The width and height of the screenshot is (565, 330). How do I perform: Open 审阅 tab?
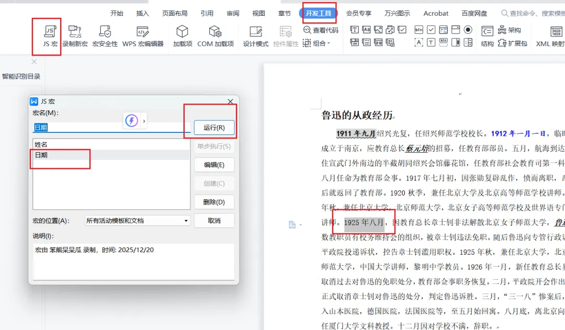233,13
